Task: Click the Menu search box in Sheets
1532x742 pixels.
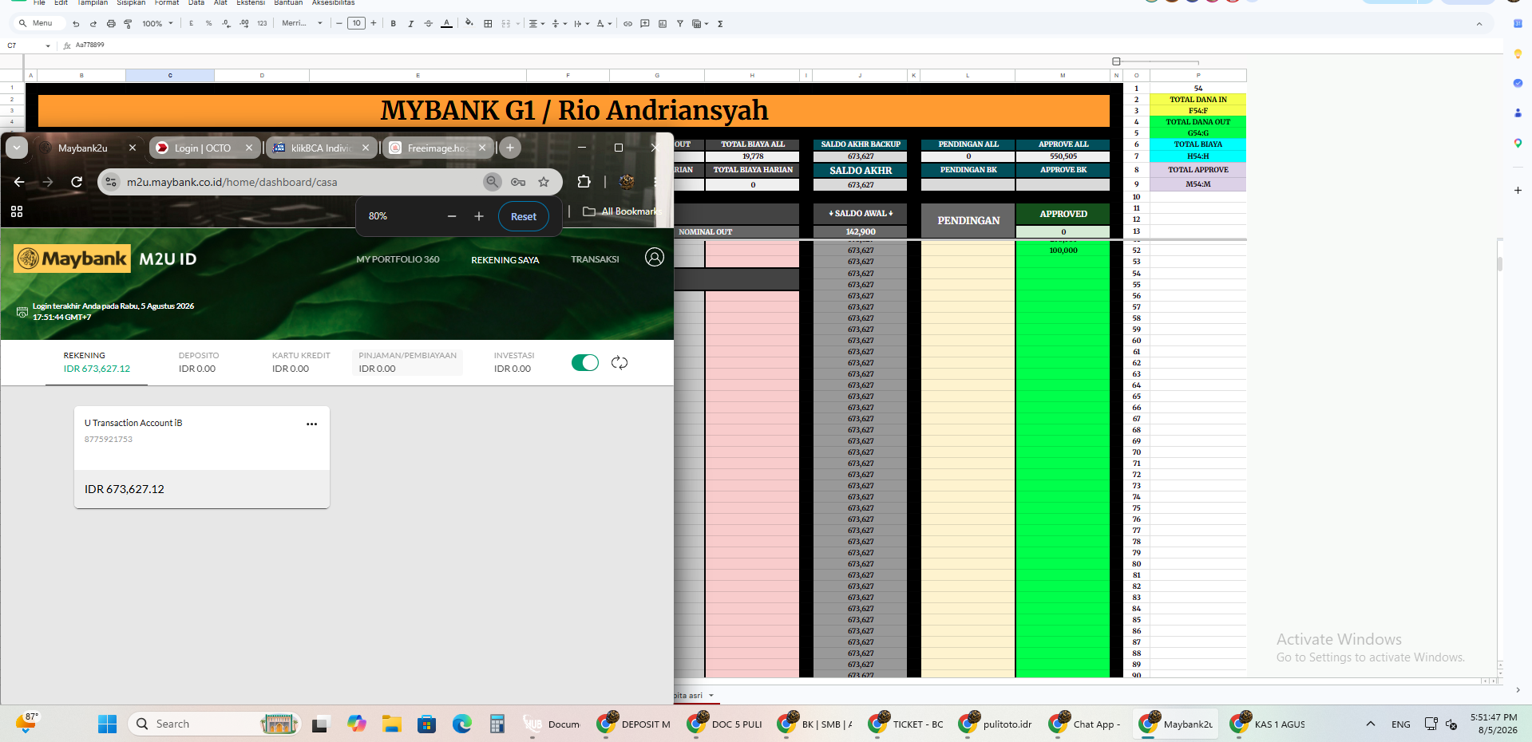Action: pyautogui.click(x=40, y=24)
